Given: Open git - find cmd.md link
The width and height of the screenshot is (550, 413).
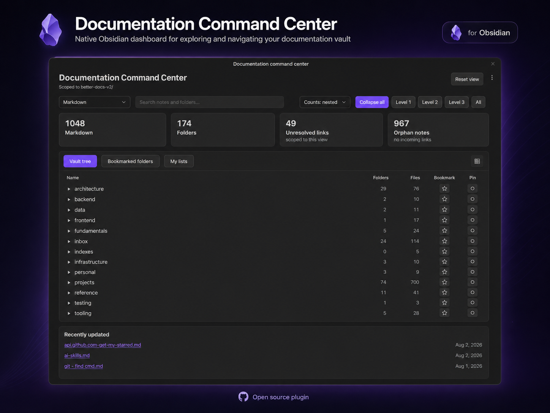Looking at the screenshot, I should click(x=84, y=366).
